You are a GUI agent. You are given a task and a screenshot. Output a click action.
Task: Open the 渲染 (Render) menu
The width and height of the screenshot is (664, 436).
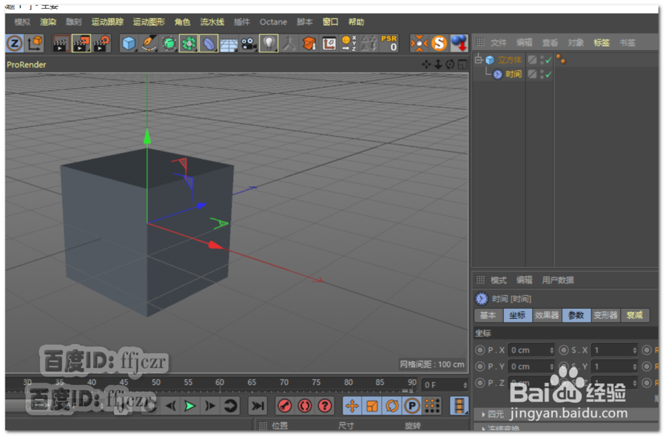[x=48, y=22]
